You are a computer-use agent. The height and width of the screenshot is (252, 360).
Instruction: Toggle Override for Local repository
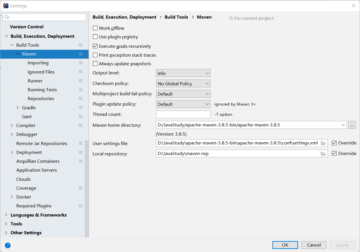tap(334, 154)
